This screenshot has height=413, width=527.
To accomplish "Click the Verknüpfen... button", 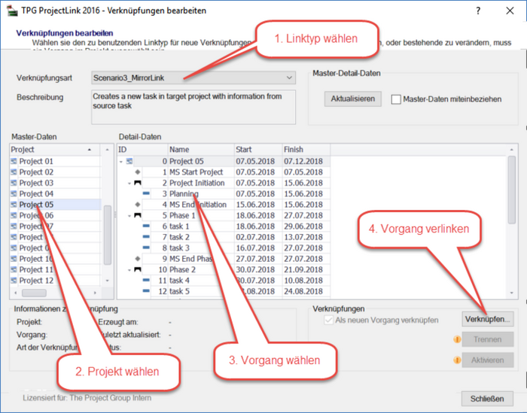I will 487,319.
